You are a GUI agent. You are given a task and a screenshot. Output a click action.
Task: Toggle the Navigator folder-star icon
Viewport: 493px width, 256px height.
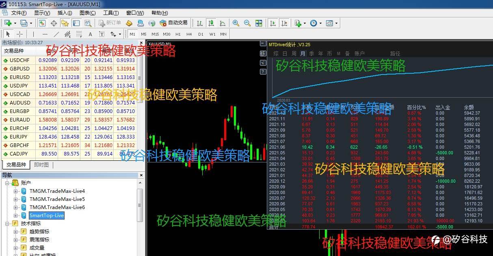65,23
